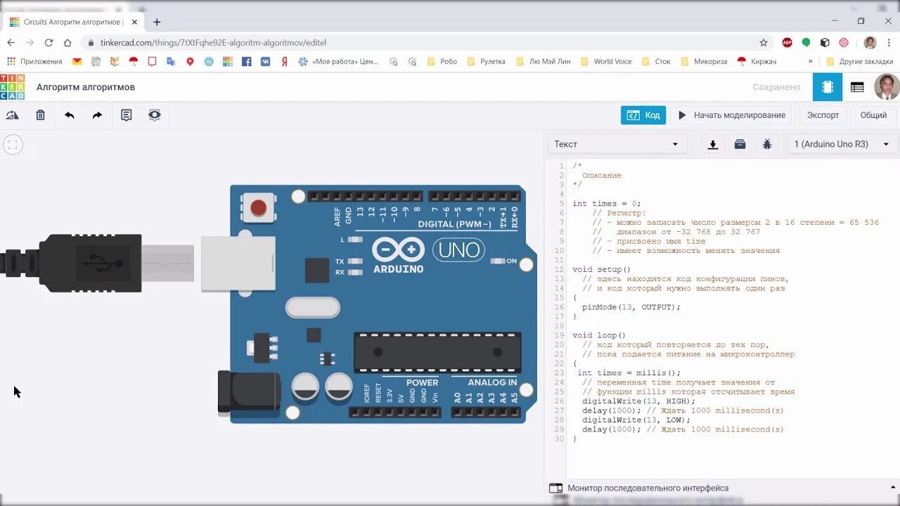Open the Робо bookmark folder

point(442,61)
